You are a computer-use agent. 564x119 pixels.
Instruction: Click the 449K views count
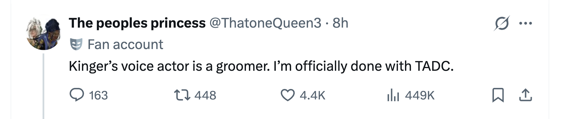pyautogui.click(x=420, y=95)
